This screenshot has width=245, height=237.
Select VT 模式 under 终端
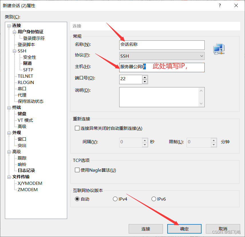pos(25,120)
